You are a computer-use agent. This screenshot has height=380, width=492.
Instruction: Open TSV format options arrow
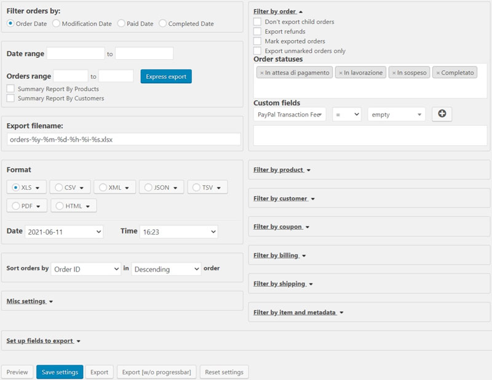219,188
